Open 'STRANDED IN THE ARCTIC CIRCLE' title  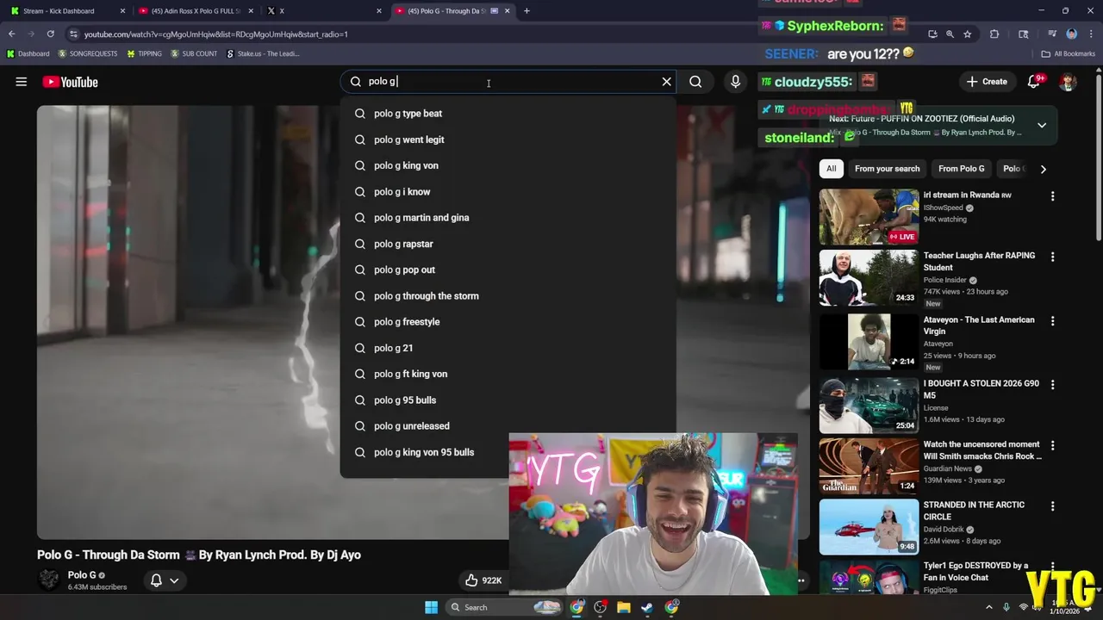[x=974, y=511]
